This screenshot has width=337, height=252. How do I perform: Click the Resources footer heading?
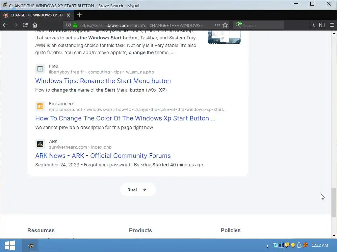[x=41, y=230]
